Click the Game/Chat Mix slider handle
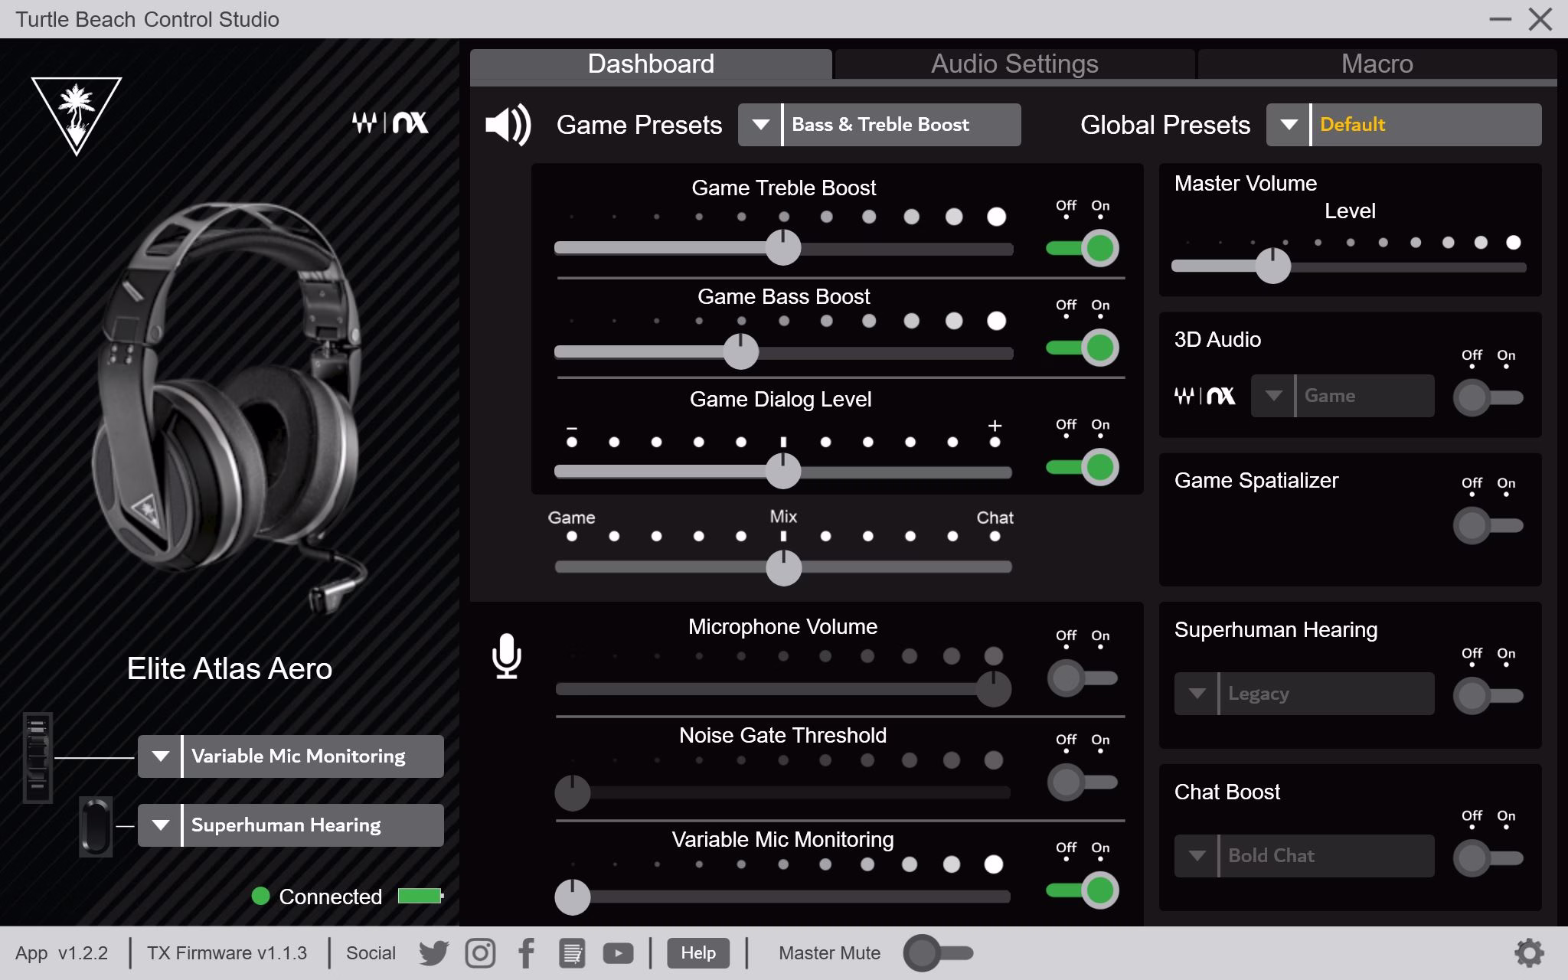 point(783,568)
